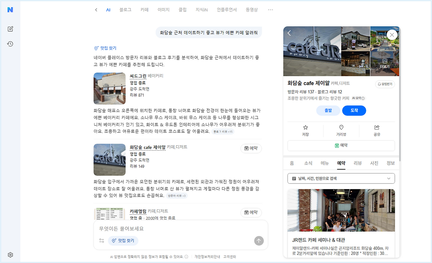Screen dimensions: 432x263
Task: Open the JR랜드 카페 세미나 & 대관 title
Action: 318,240
